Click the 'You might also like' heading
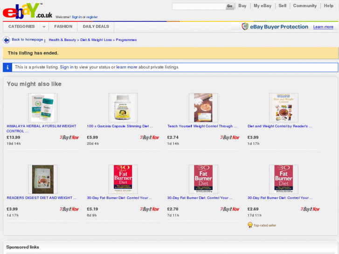The image size is (339, 254). [34, 84]
